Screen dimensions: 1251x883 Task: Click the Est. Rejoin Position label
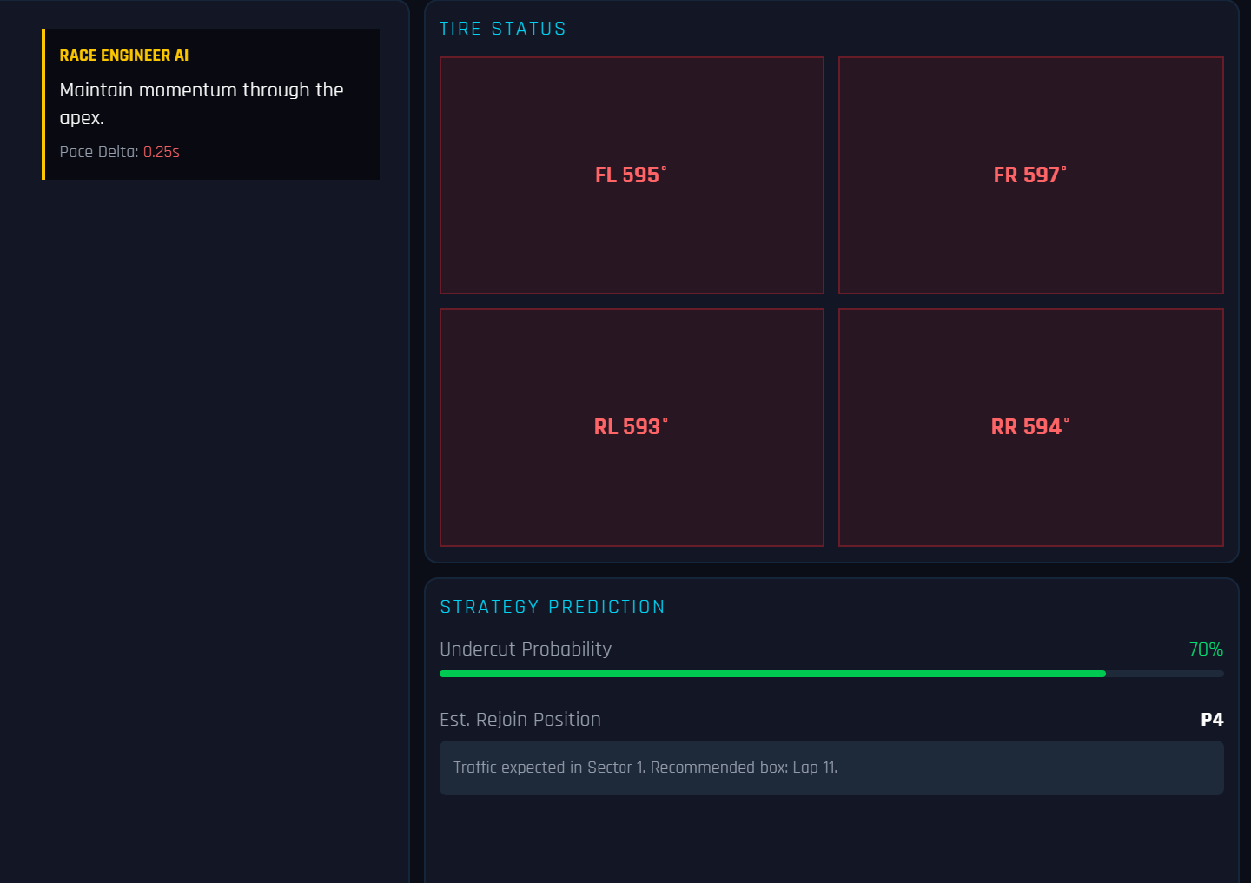(520, 719)
